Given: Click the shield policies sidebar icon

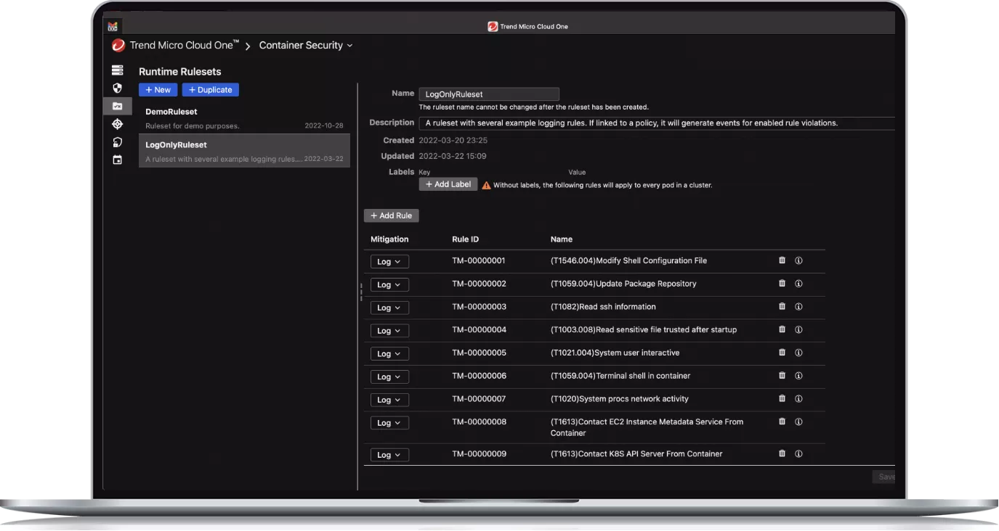Looking at the screenshot, I should tap(117, 88).
